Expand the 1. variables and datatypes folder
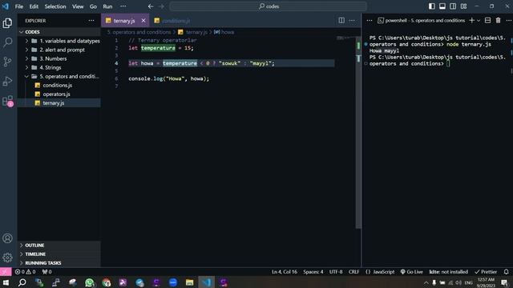Image resolution: width=513 pixels, height=288 pixels. pos(59,41)
